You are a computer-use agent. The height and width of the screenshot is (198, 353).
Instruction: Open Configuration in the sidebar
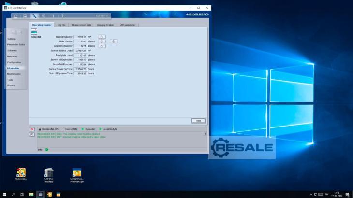14,62
